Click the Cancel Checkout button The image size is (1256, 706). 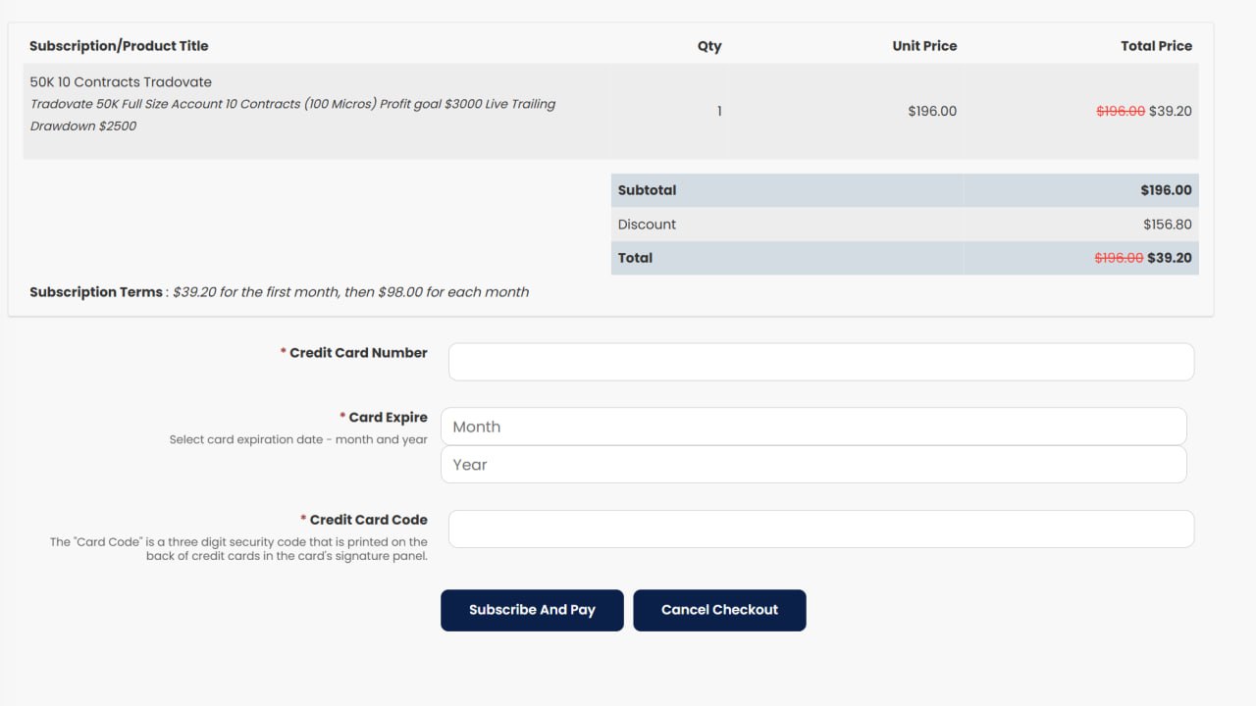tap(719, 609)
